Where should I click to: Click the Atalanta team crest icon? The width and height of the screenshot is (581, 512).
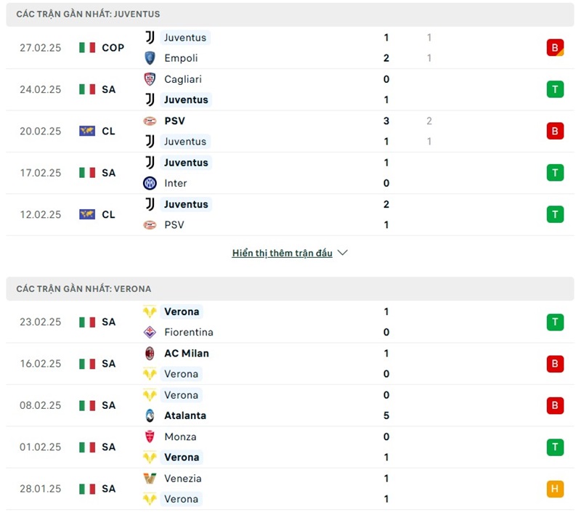point(150,415)
